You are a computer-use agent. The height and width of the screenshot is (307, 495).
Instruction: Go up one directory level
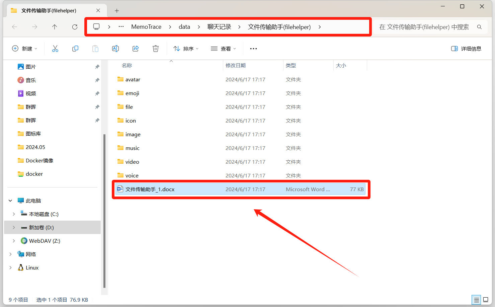[55, 27]
